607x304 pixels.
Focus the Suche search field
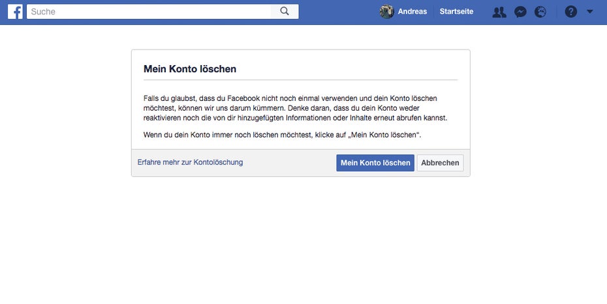point(149,12)
